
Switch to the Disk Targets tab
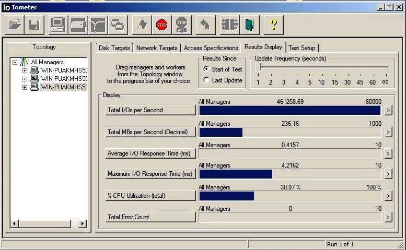[114, 48]
